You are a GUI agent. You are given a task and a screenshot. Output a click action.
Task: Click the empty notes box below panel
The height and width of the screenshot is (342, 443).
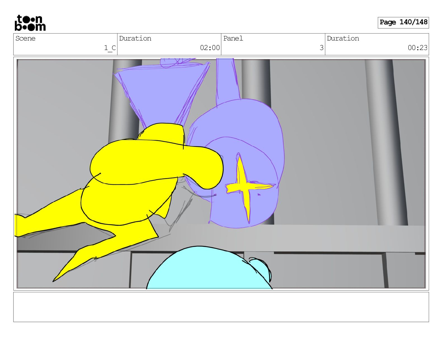point(221,307)
